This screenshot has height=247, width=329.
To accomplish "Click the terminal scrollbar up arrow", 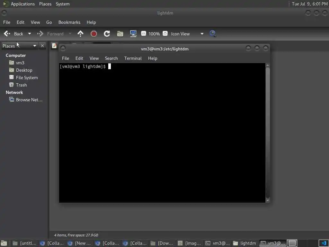I will (268, 66).
